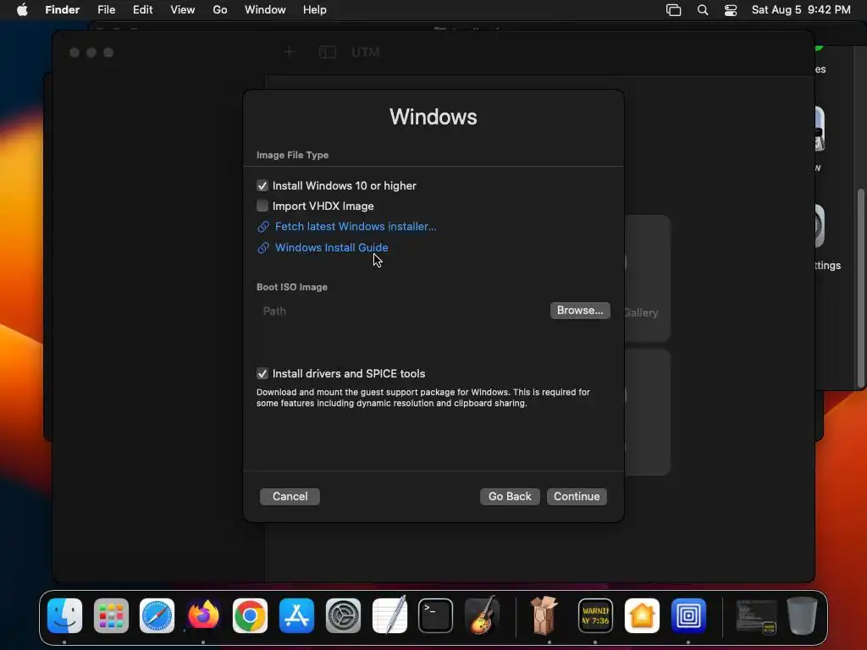
Task: Uncheck Install drivers and SPICE tools
Action: (262, 373)
